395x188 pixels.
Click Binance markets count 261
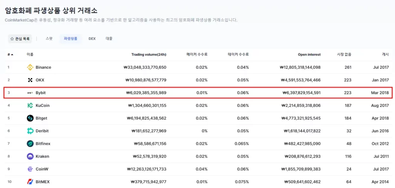click(x=348, y=67)
